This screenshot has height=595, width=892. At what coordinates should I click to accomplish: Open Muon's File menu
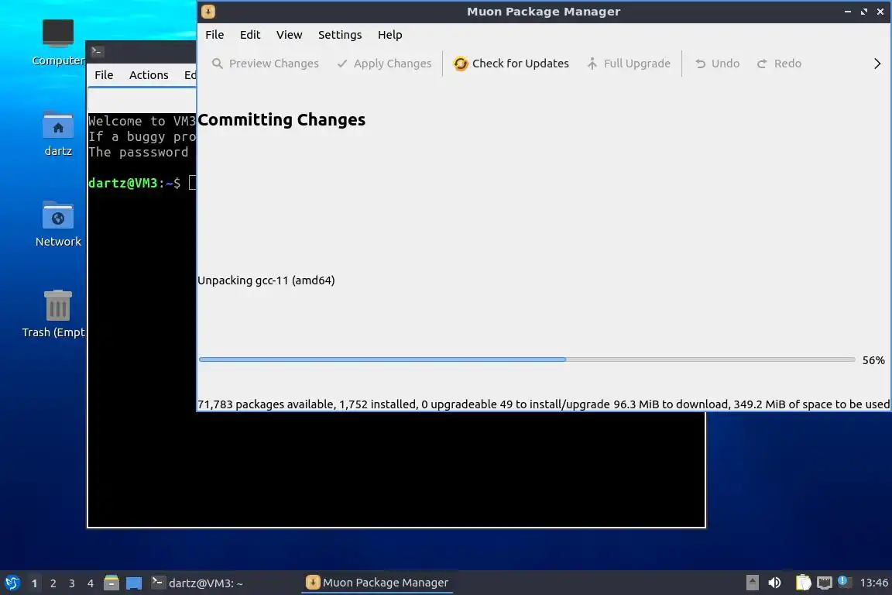tap(214, 35)
